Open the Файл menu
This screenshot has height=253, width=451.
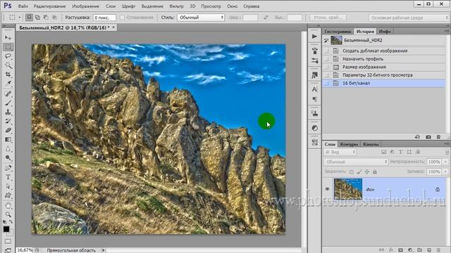[x=23, y=6]
